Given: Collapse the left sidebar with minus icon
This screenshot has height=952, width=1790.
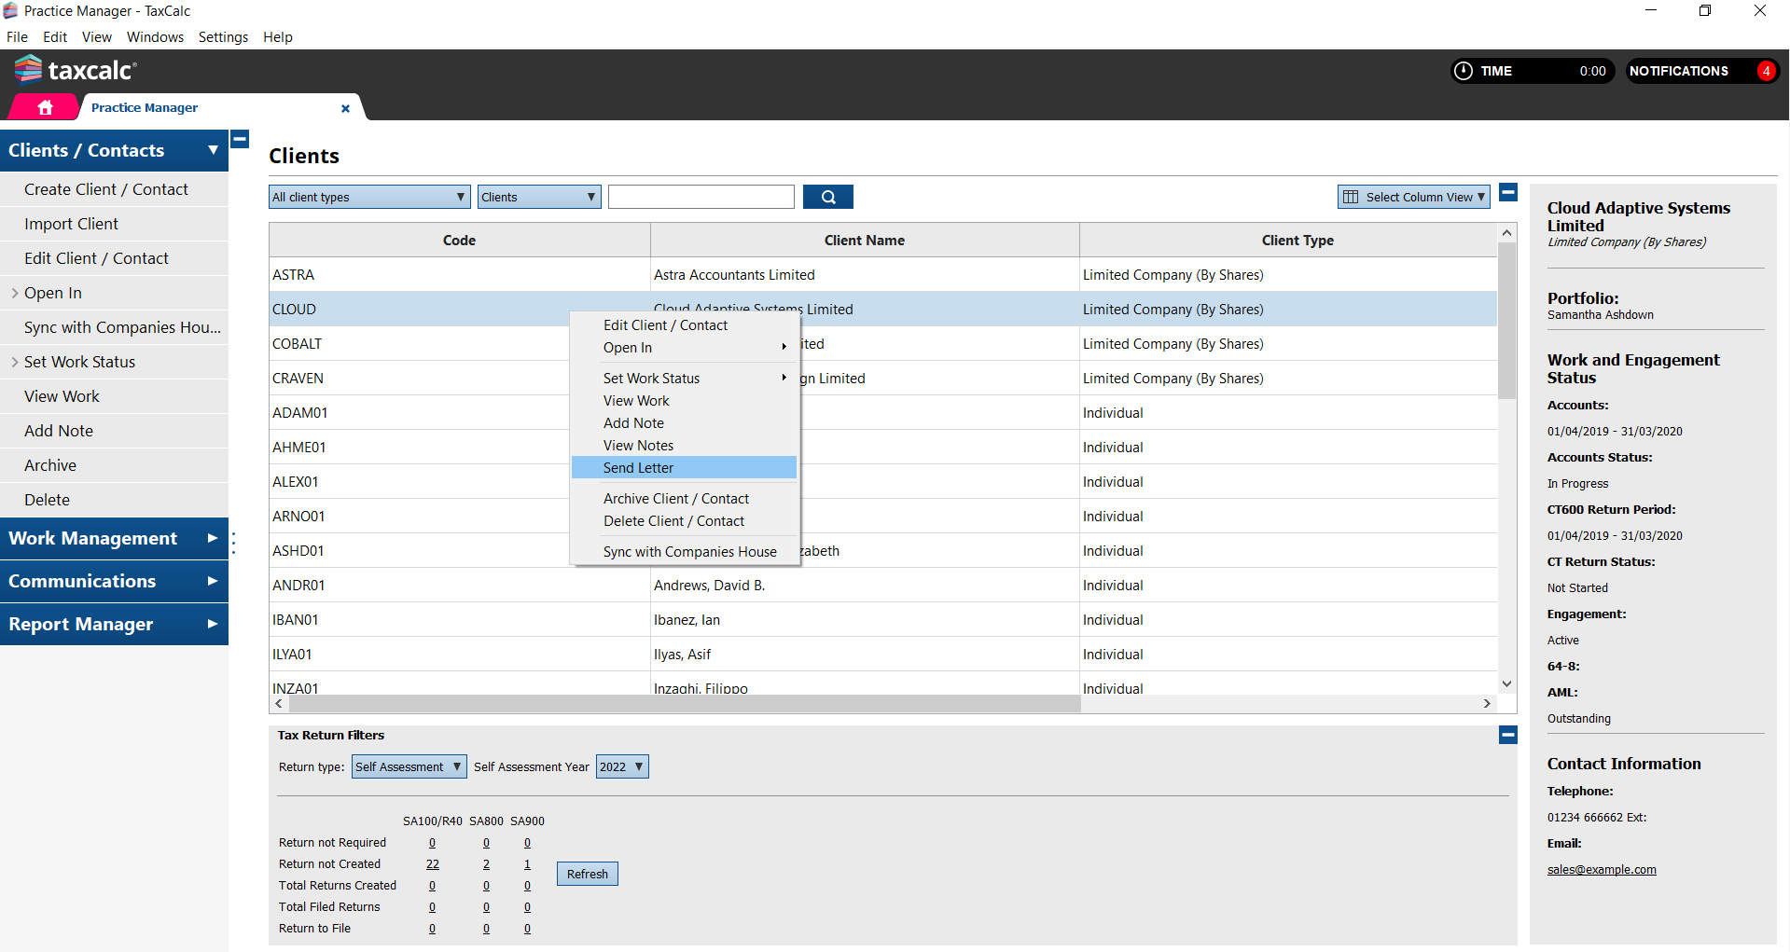Looking at the screenshot, I should [240, 140].
